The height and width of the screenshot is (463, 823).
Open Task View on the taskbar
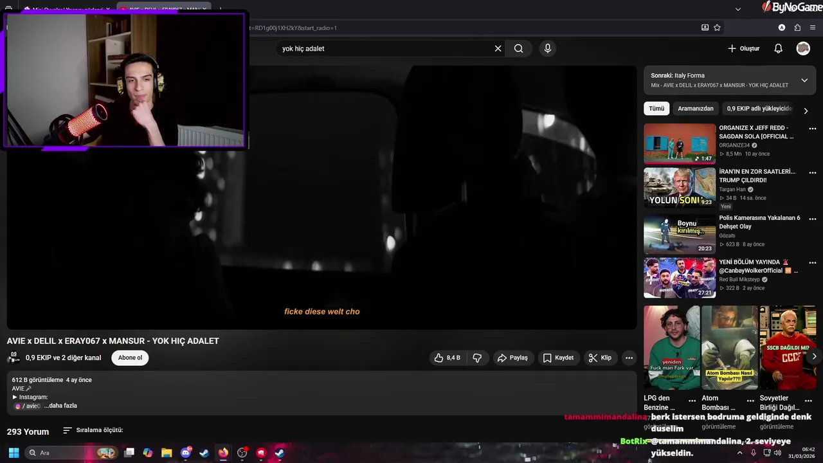point(129,453)
